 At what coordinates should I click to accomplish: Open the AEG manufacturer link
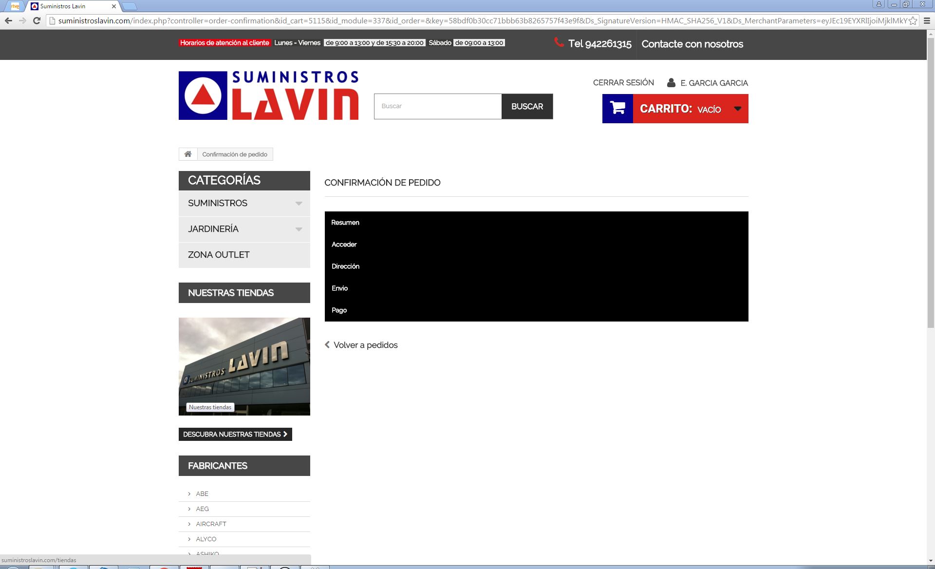pos(202,509)
